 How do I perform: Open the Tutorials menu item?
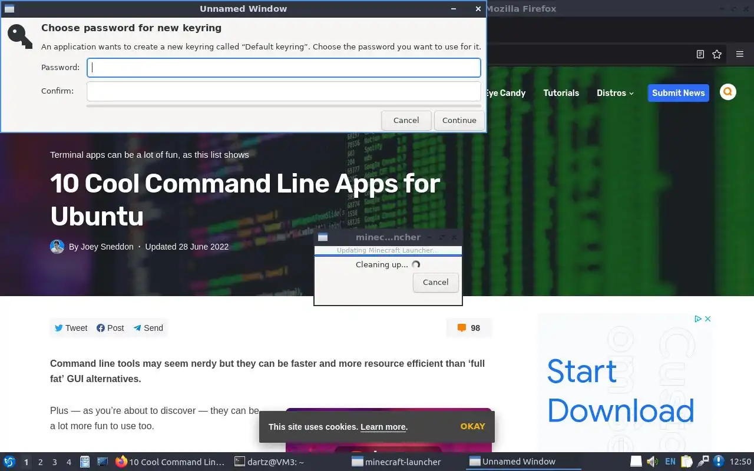click(x=561, y=93)
